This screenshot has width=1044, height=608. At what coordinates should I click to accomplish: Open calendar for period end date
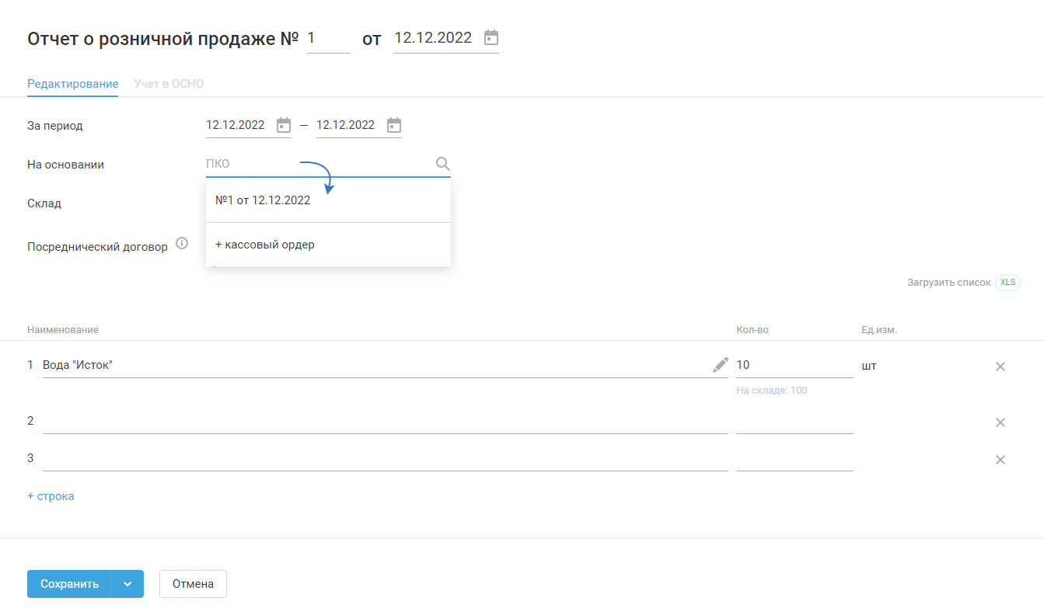click(394, 125)
